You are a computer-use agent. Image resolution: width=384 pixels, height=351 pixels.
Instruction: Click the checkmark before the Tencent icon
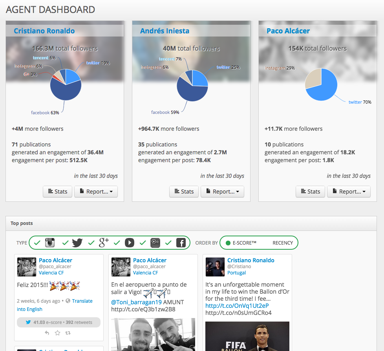(x=143, y=243)
